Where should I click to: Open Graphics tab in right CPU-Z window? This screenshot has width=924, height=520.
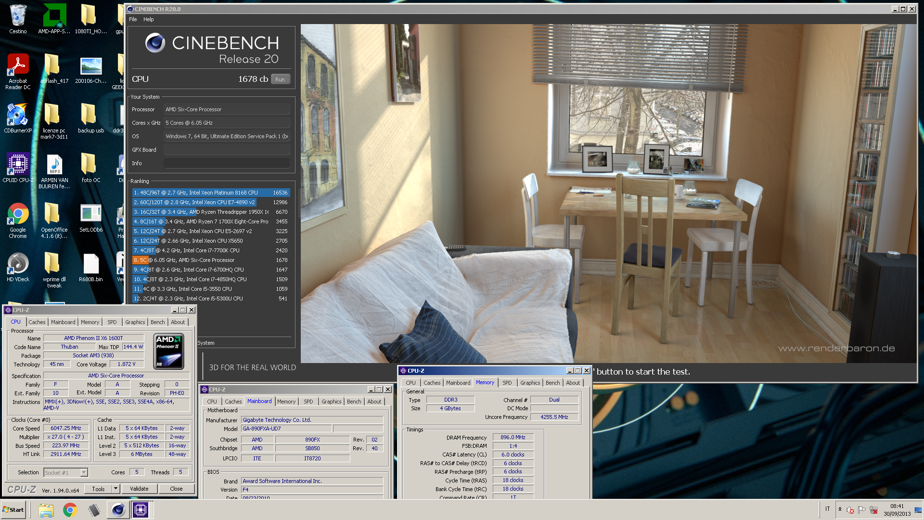click(530, 383)
